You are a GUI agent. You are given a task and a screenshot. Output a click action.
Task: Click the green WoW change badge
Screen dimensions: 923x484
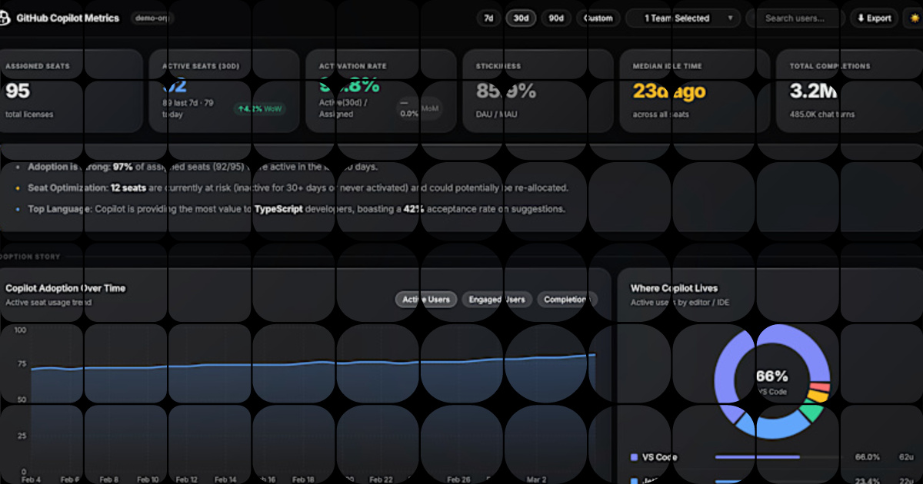click(x=260, y=109)
